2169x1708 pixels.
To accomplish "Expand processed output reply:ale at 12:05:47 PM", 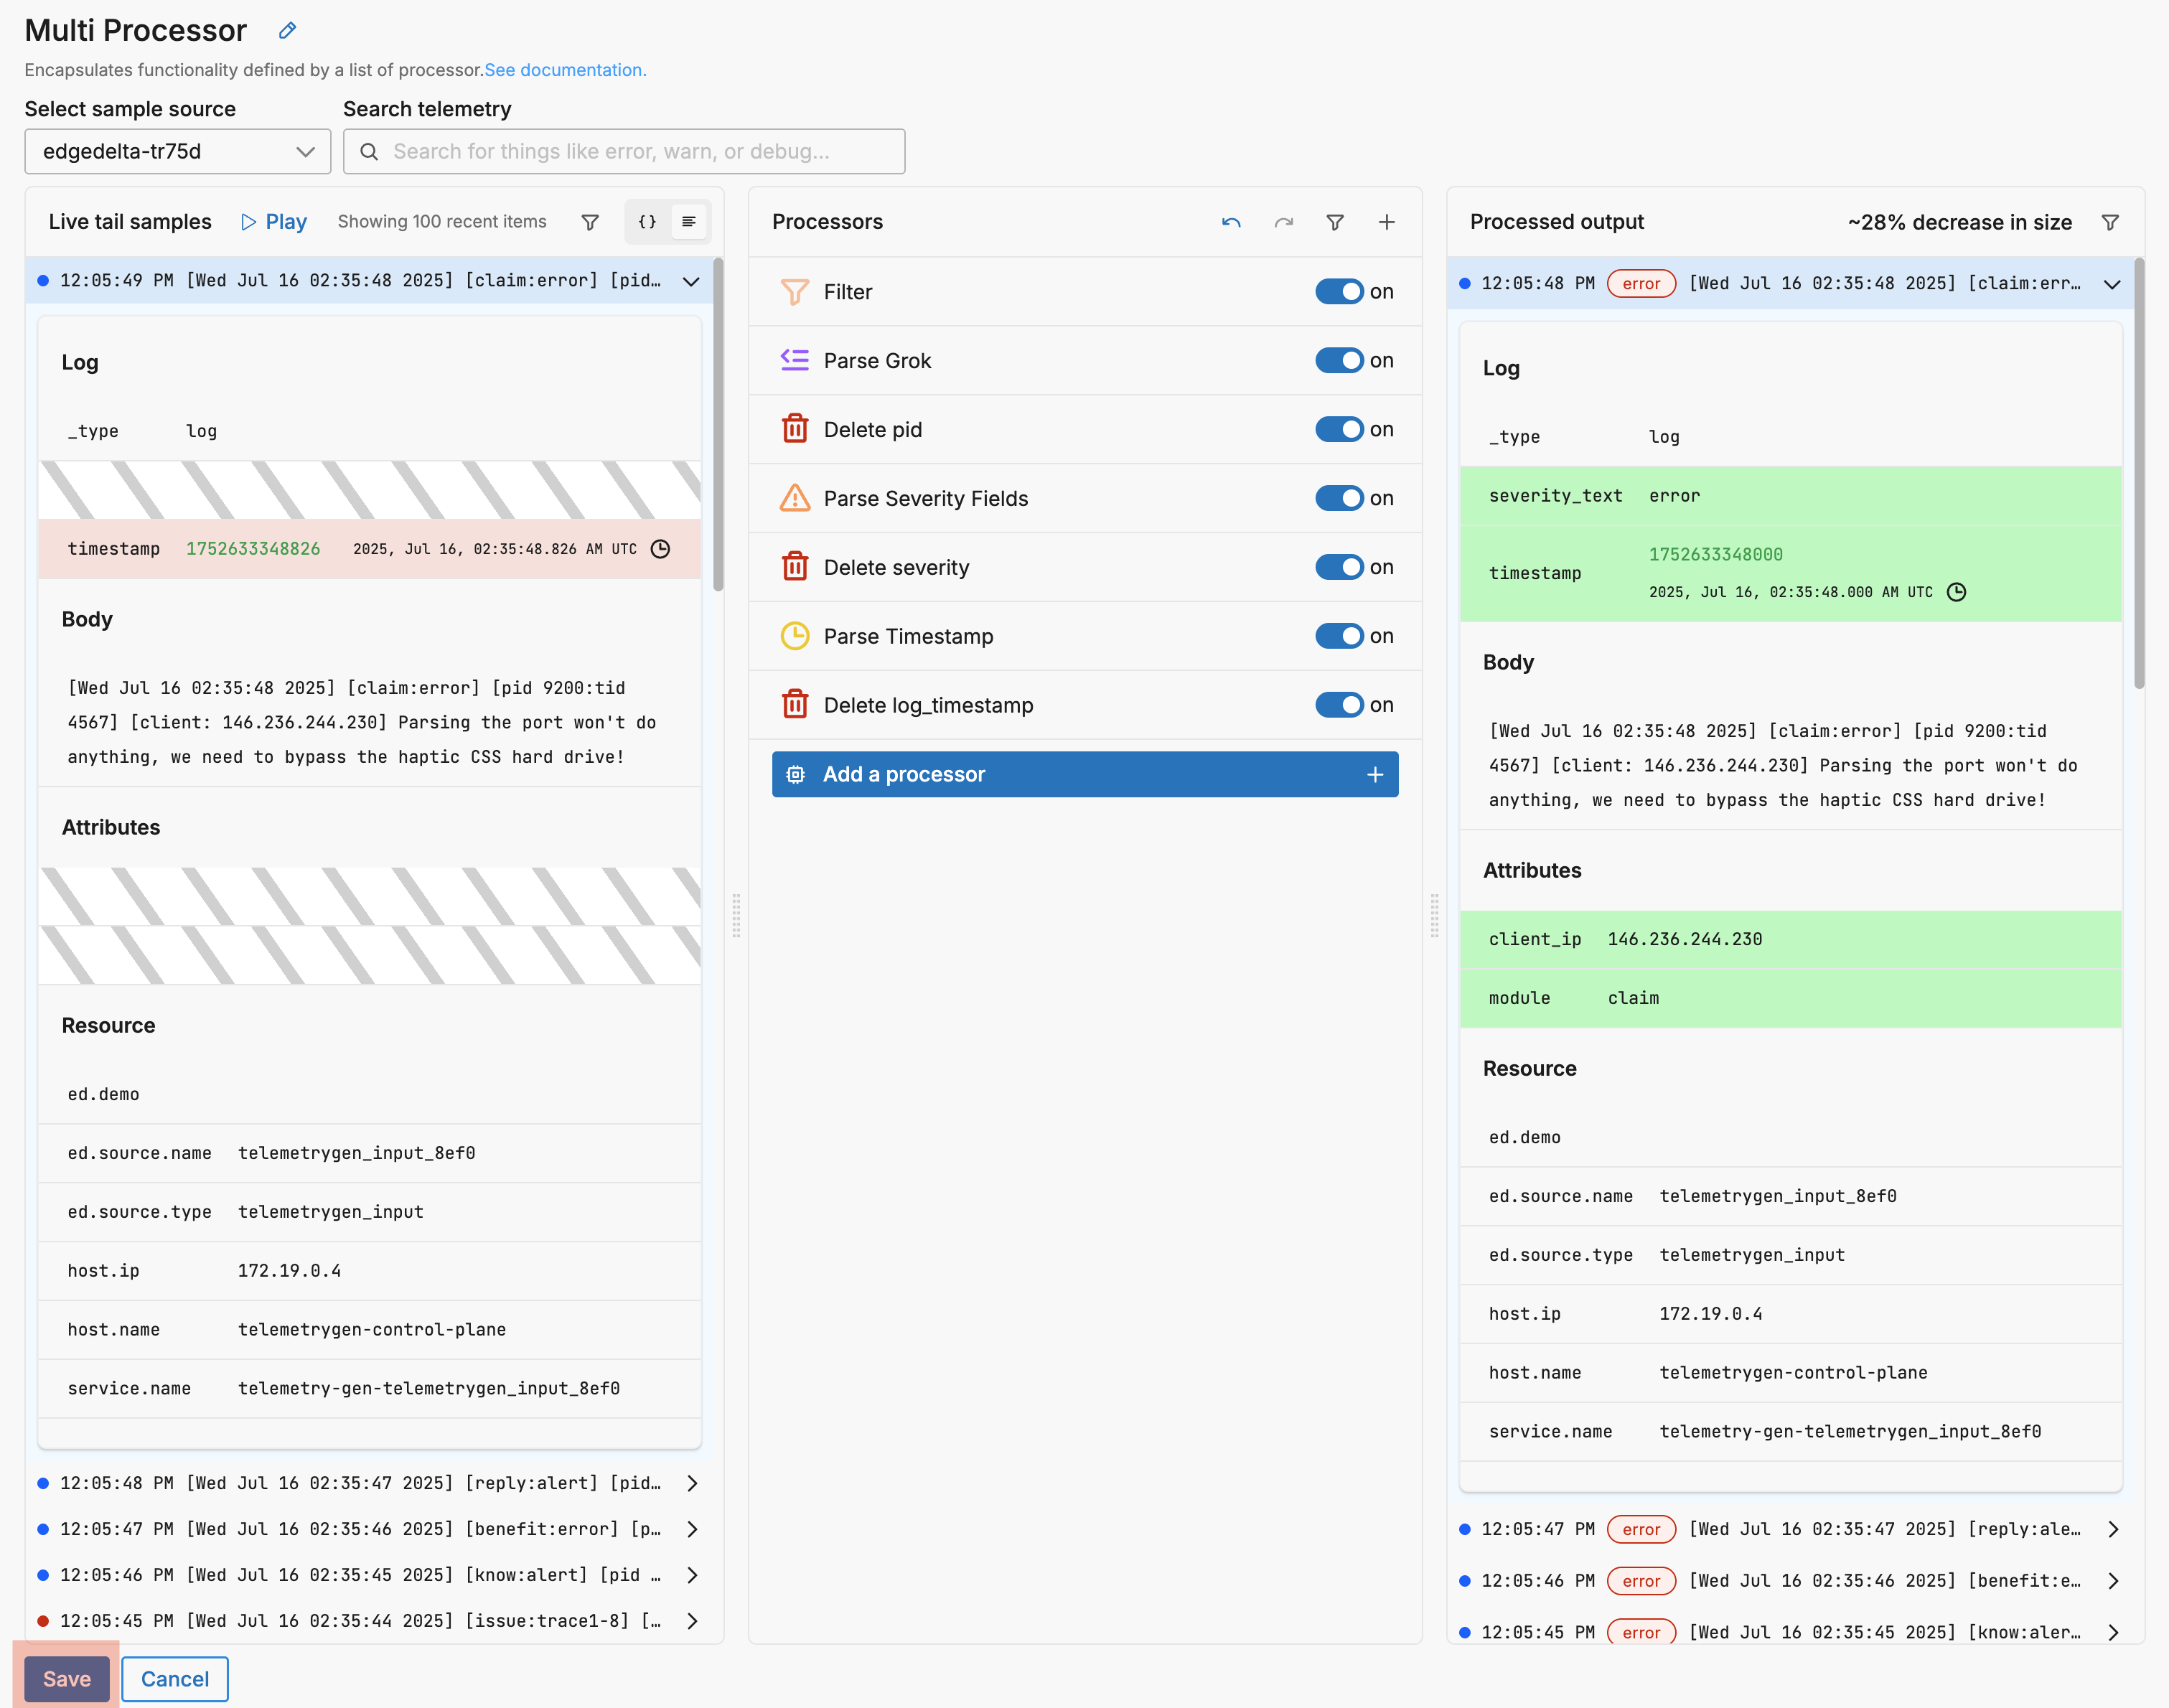I will [2112, 1530].
